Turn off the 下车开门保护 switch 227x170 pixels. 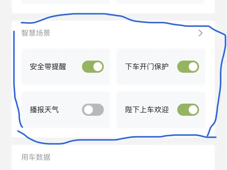[x=188, y=67]
